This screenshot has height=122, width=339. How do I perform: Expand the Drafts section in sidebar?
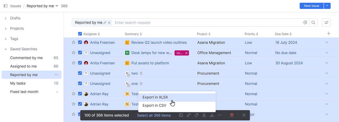pos(6,18)
